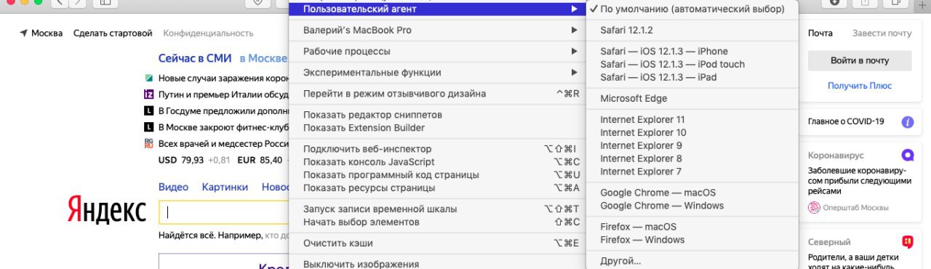The image size is (931, 269).
Task: Select Internet Explorer 11 user agent
Action: coord(692,120)
